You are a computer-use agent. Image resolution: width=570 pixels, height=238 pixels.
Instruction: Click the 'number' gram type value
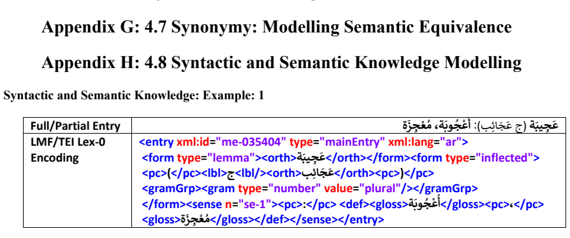click(295, 188)
